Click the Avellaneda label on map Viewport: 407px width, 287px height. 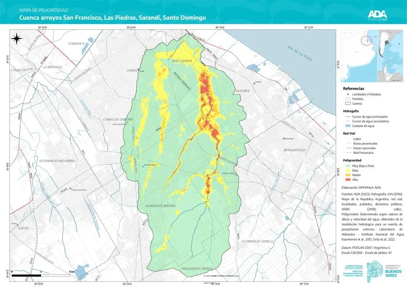click(180, 61)
